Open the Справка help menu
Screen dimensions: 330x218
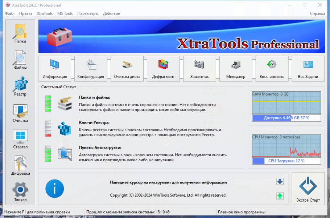[317, 13]
